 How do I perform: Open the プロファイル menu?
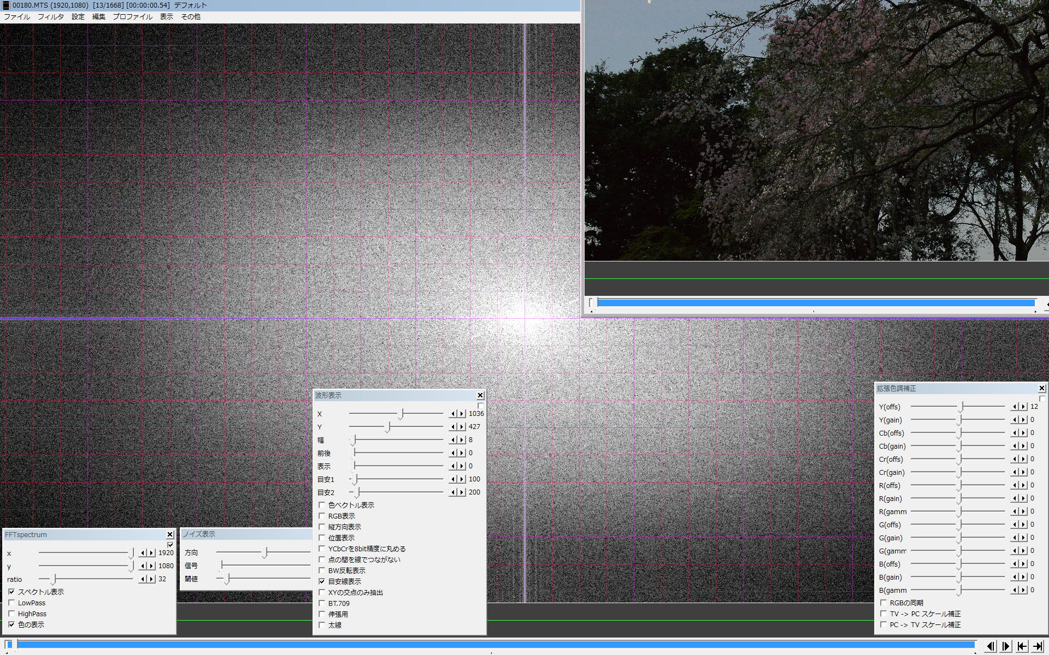coord(132,17)
